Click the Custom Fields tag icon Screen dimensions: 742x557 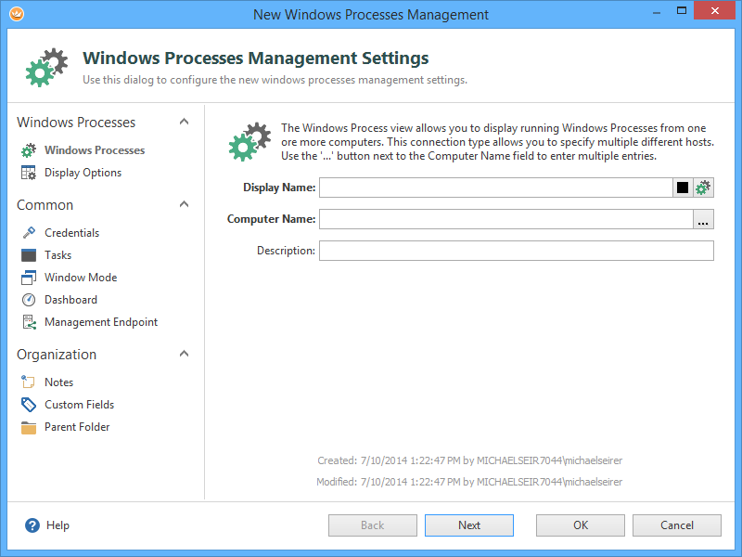point(28,405)
